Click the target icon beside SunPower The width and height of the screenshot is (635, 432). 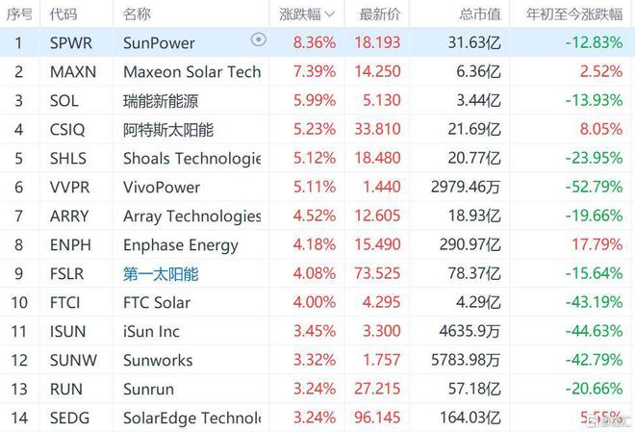pyautogui.click(x=259, y=39)
